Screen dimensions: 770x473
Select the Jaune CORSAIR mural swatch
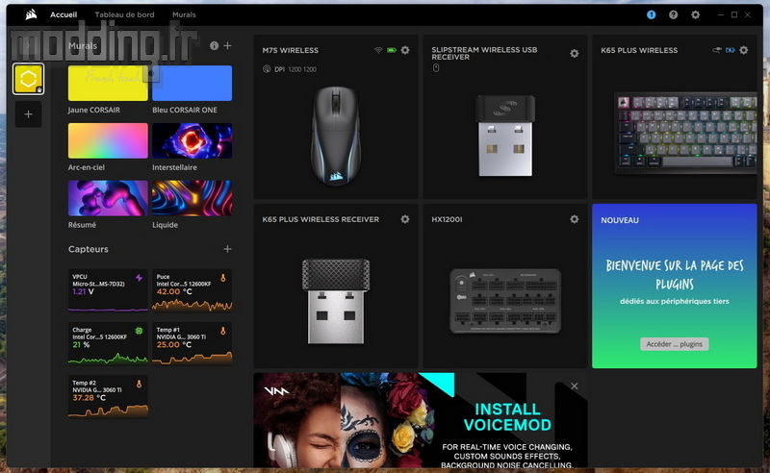(x=108, y=83)
